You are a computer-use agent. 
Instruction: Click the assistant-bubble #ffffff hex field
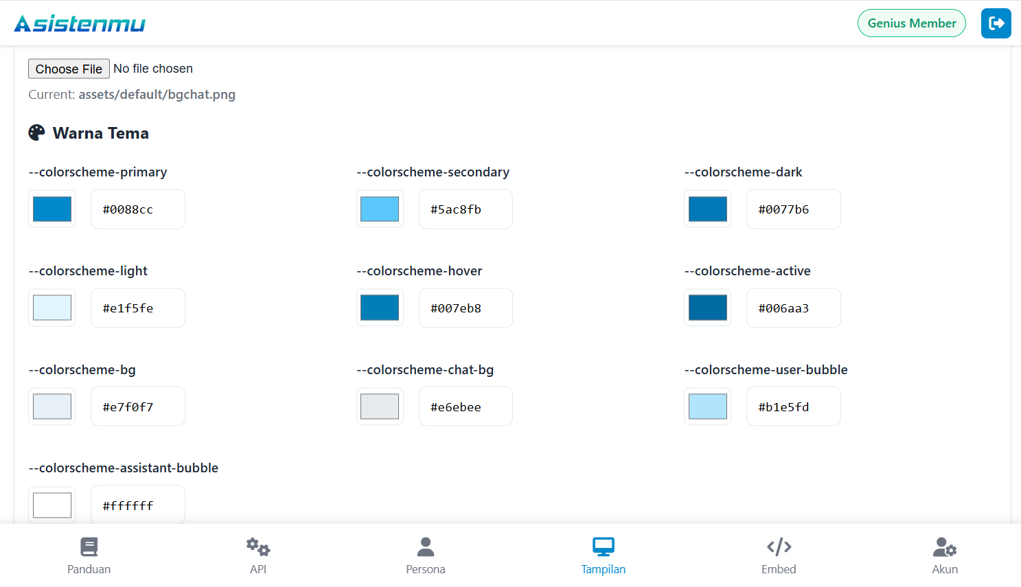click(137, 505)
